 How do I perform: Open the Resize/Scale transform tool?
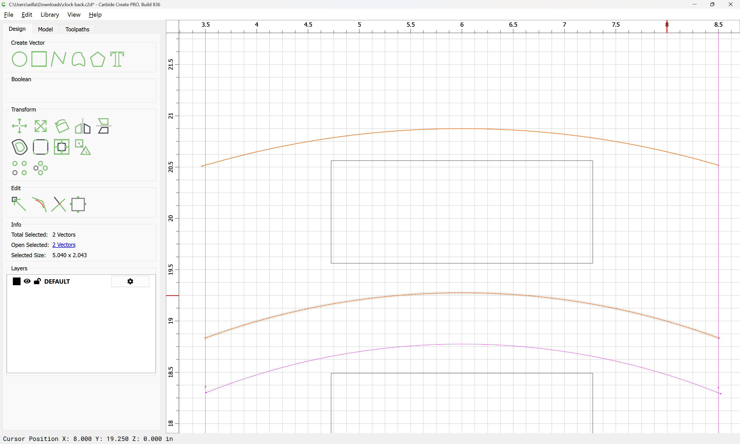tap(40, 126)
